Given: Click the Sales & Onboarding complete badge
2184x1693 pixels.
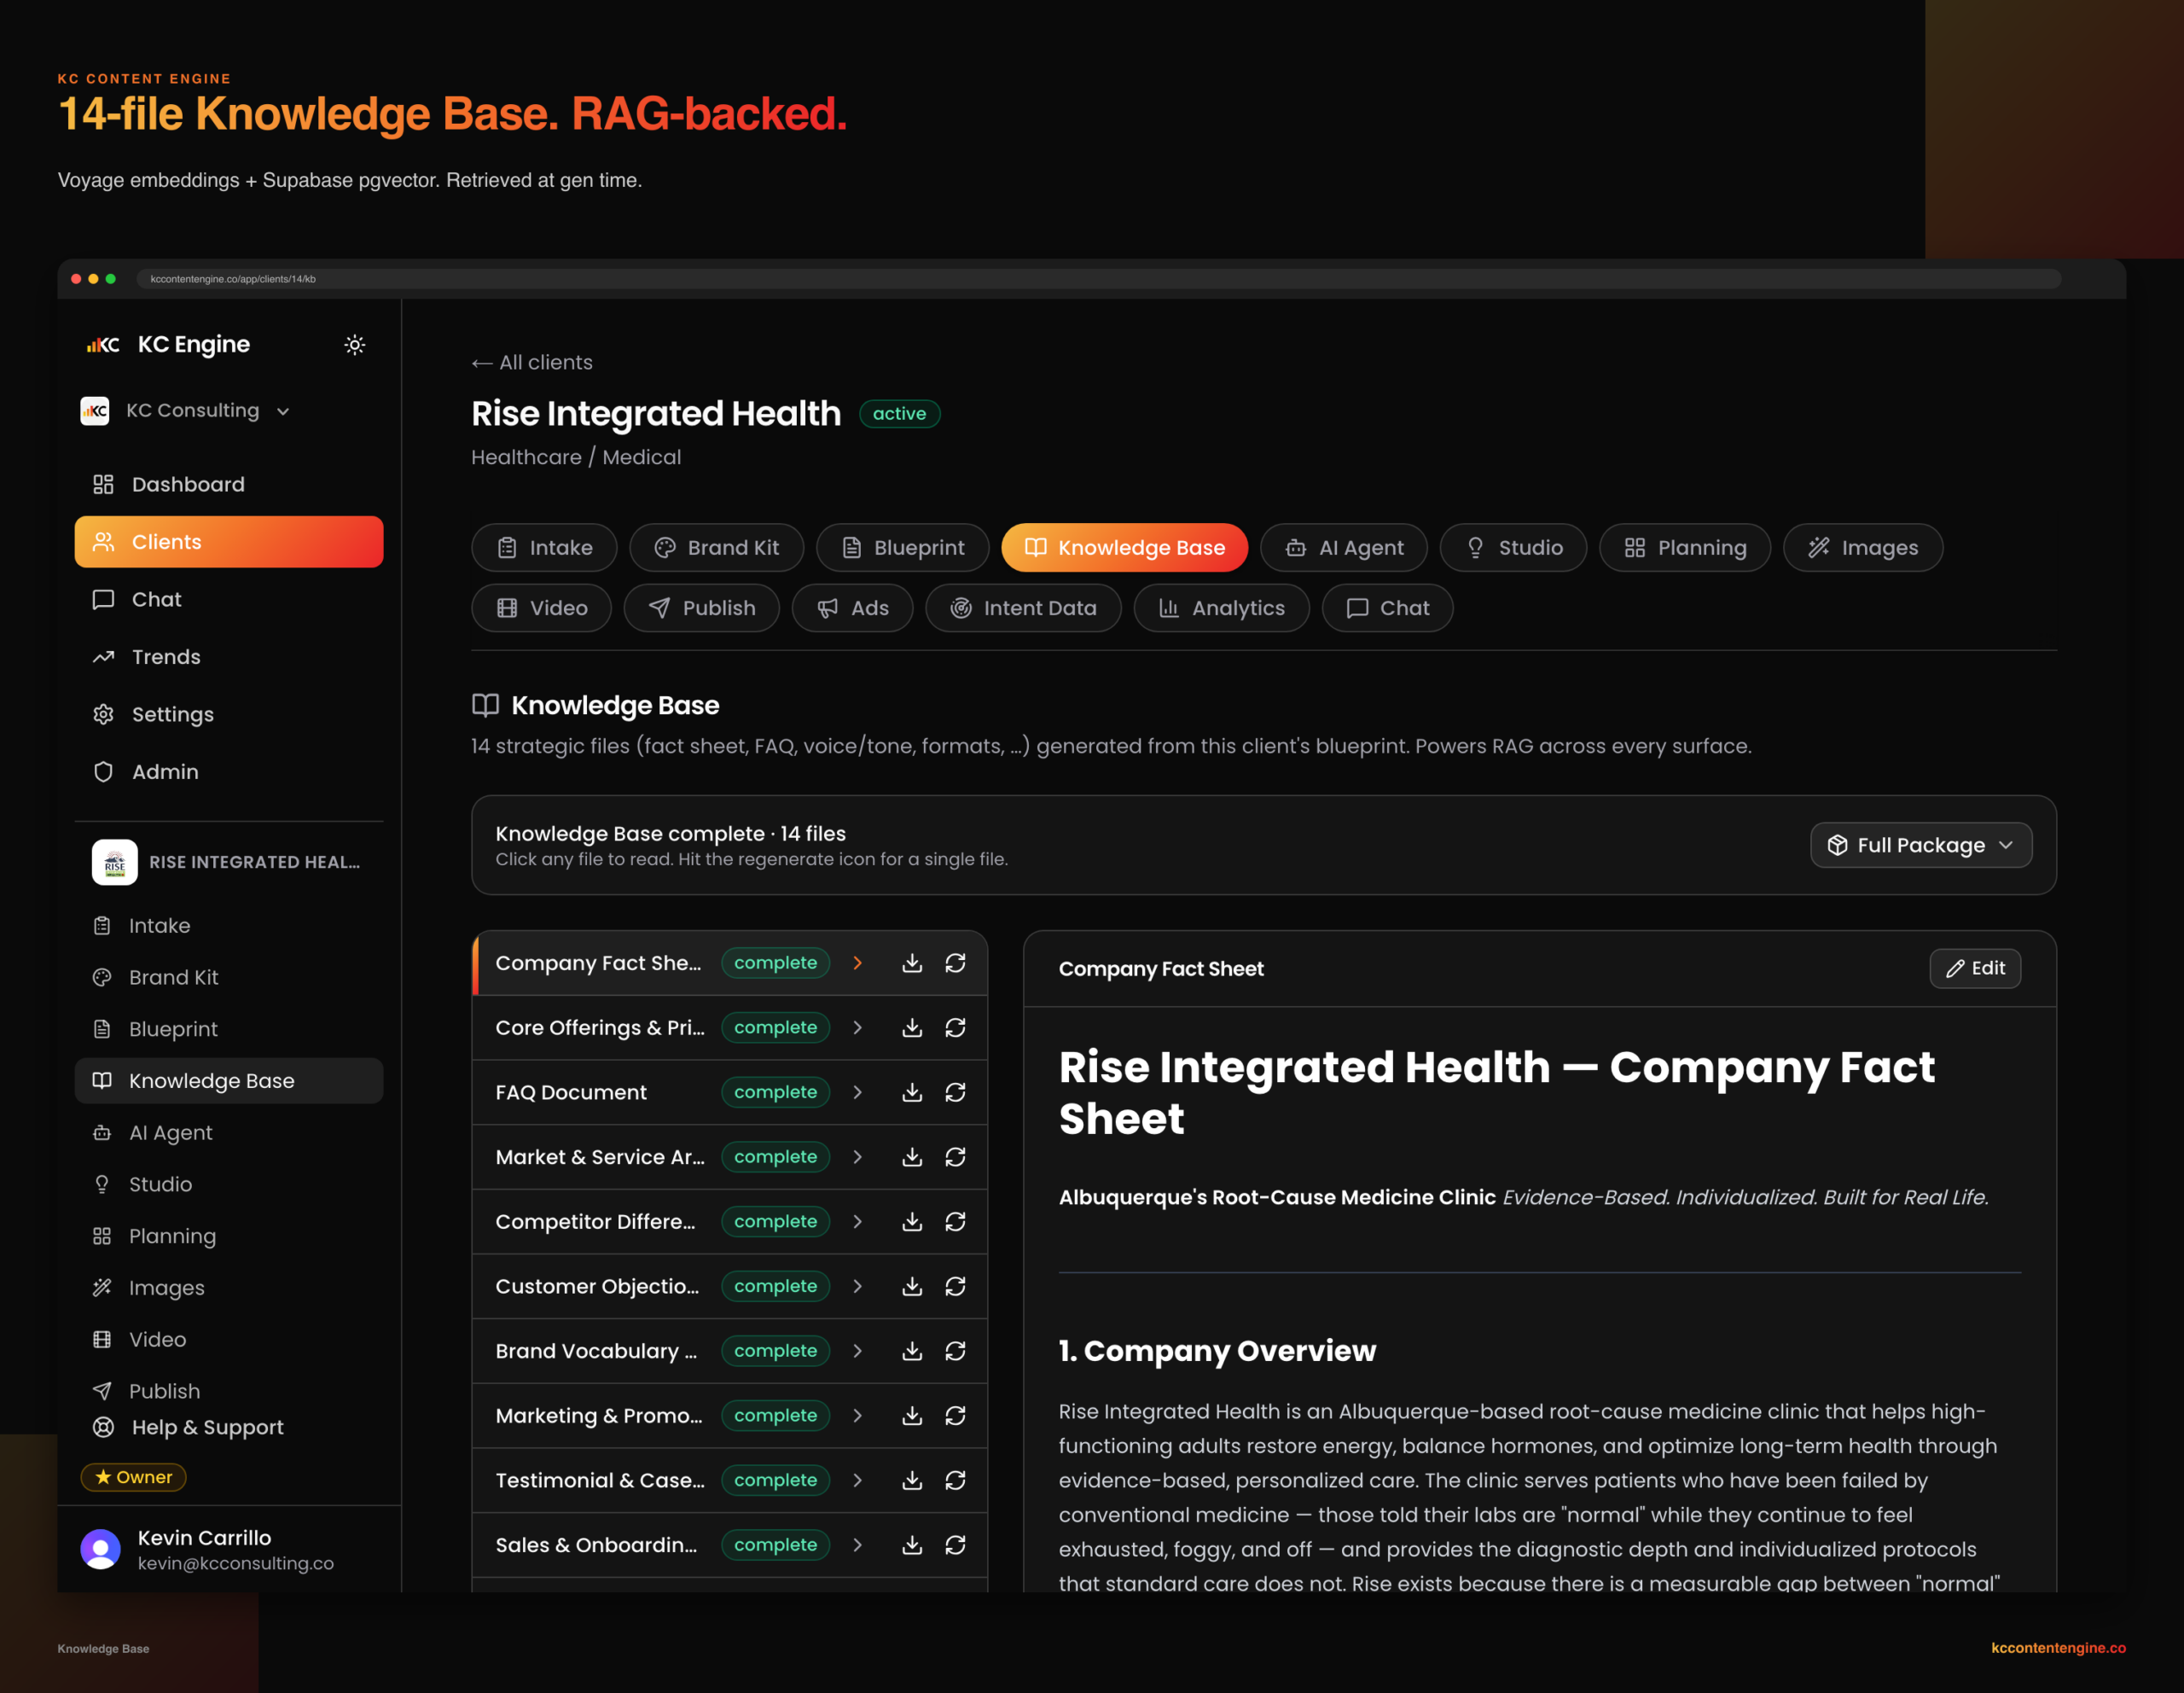Looking at the screenshot, I should click(x=775, y=1545).
